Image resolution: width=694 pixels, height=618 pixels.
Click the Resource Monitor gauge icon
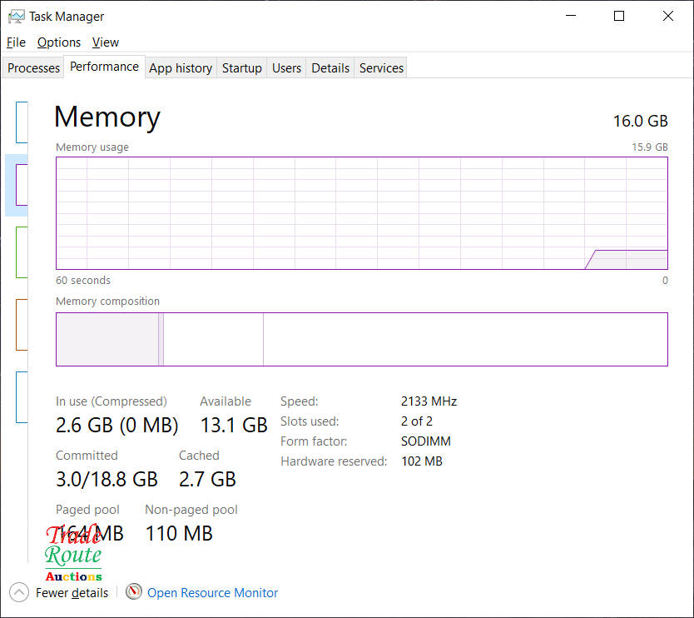134,592
